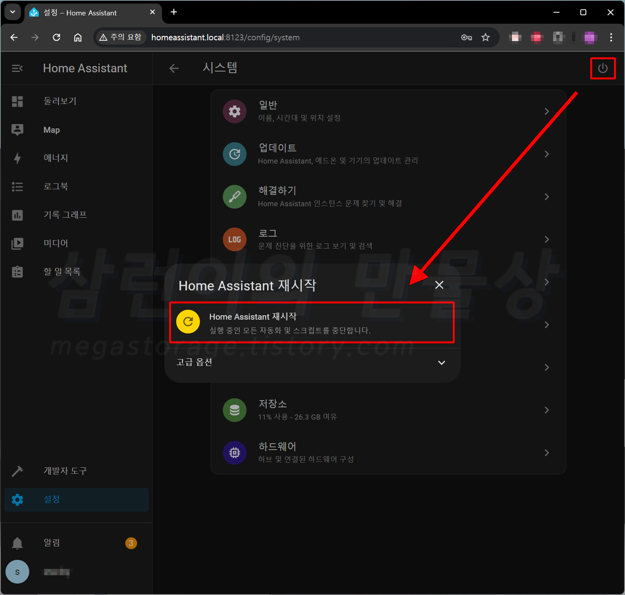Screen dimensions: 625x595
Task: Click chevron on the 로그 row
Action: (547, 239)
